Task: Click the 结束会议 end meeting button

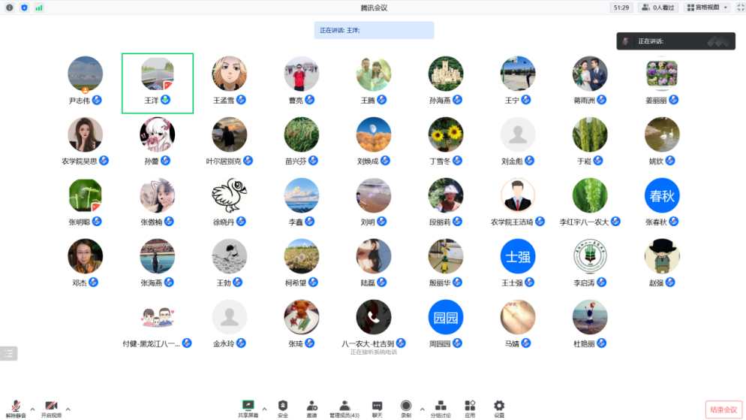Action: (723, 409)
